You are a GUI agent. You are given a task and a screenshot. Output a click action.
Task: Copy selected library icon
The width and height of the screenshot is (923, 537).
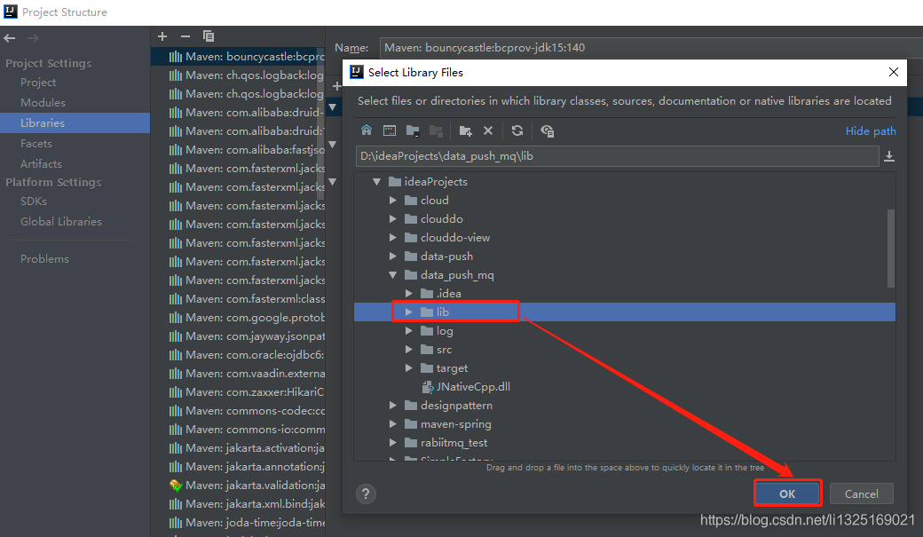click(209, 36)
